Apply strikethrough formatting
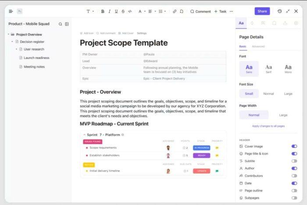The width and height of the screenshot is (307, 205). click(122, 11)
